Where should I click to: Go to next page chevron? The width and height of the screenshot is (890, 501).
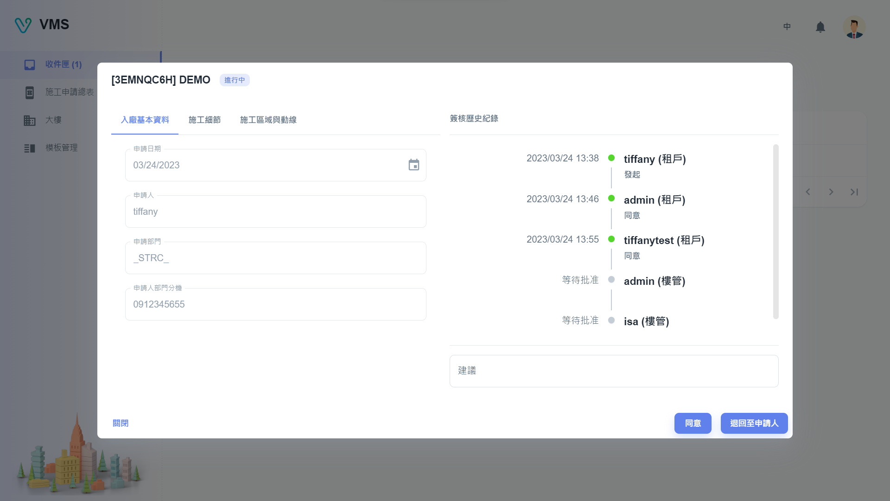point(831,192)
